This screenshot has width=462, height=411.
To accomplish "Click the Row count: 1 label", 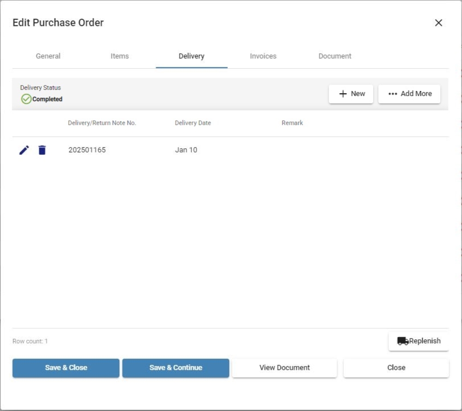I will pyautogui.click(x=30, y=341).
